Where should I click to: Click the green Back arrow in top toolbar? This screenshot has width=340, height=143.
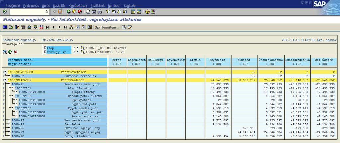69,12
